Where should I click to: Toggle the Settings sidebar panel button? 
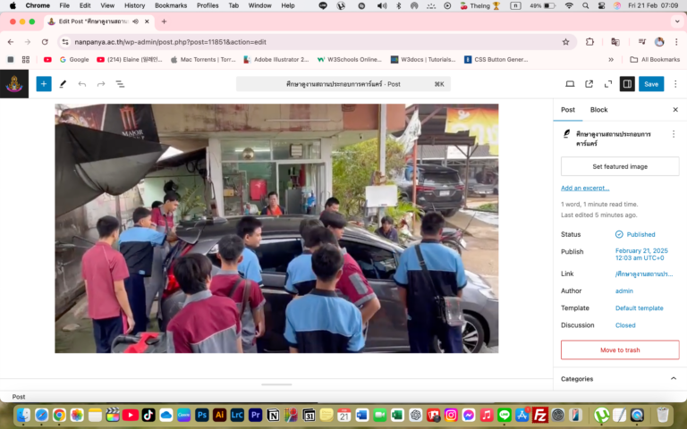[x=627, y=84]
